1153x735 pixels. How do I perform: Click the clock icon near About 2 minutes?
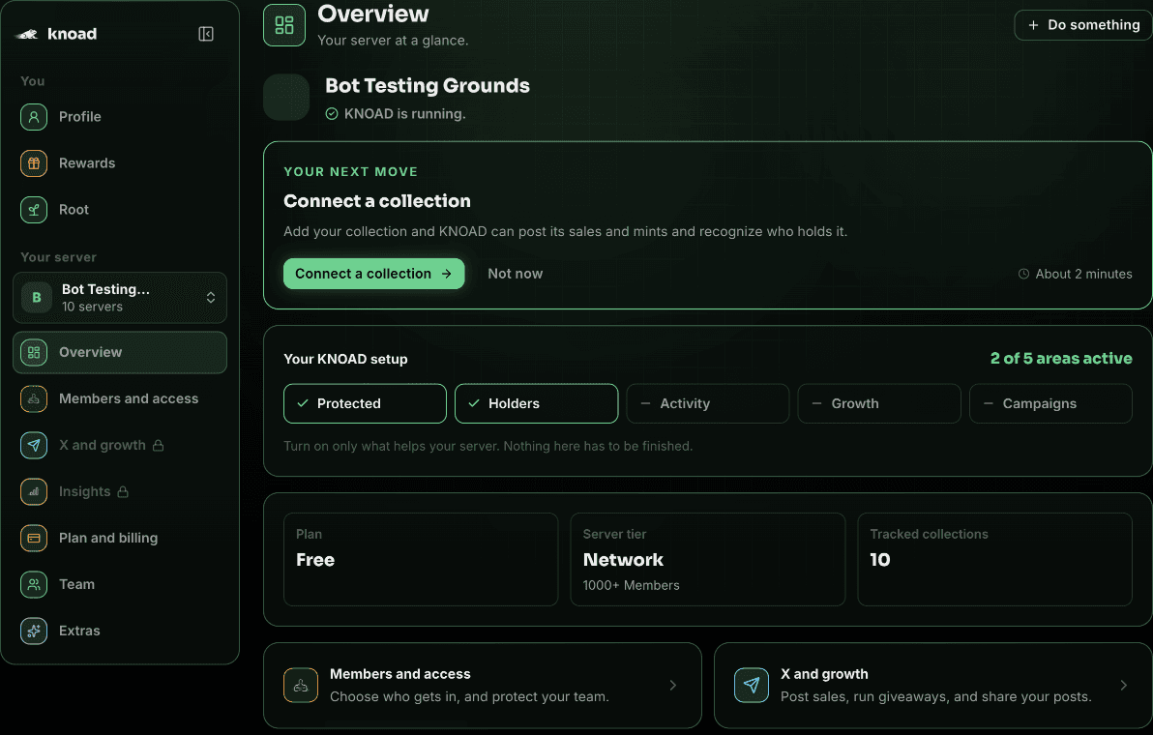click(1023, 274)
